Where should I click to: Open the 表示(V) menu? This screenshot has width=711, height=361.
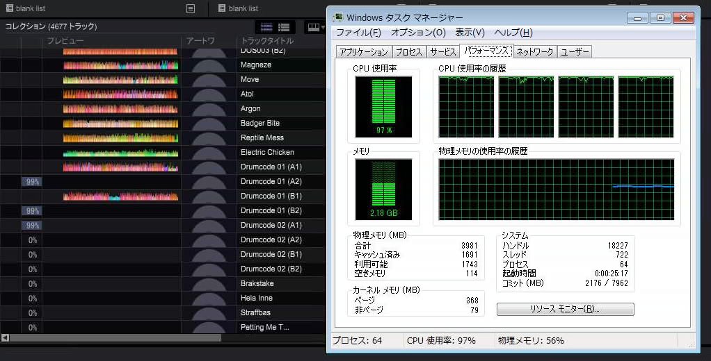coord(470,33)
